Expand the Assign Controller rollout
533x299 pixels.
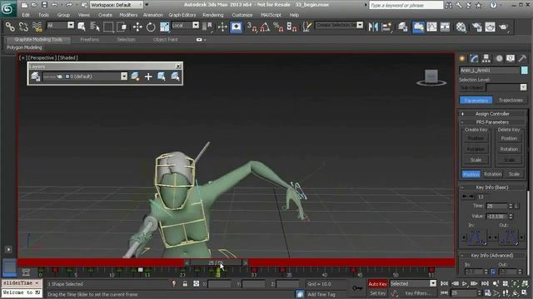tap(492, 114)
